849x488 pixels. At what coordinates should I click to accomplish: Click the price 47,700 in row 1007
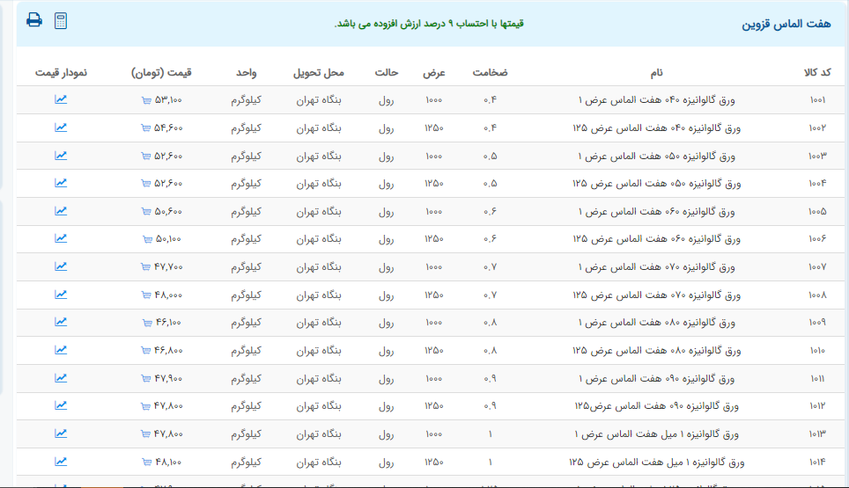point(168,267)
